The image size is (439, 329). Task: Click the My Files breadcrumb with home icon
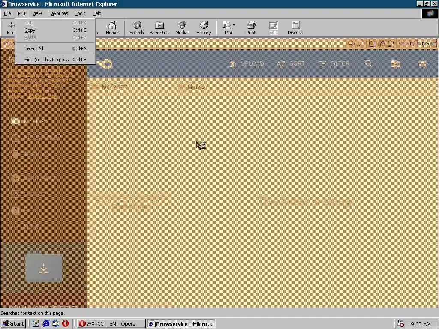click(x=192, y=87)
